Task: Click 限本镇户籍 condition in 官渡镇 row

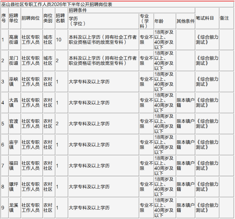Action: pos(185,124)
